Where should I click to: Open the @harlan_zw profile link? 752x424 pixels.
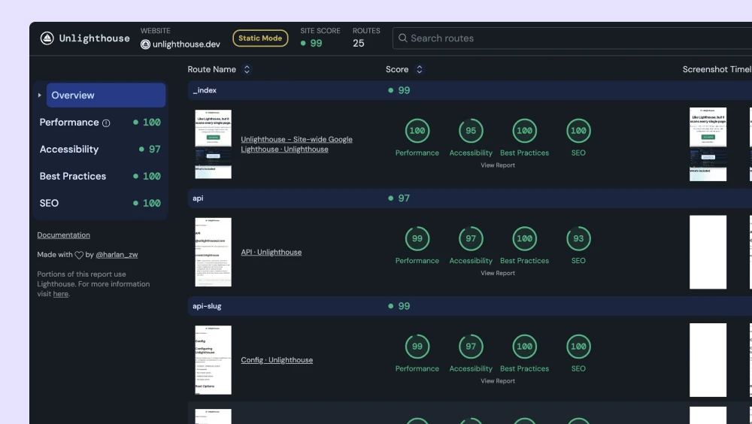click(x=117, y=255)
